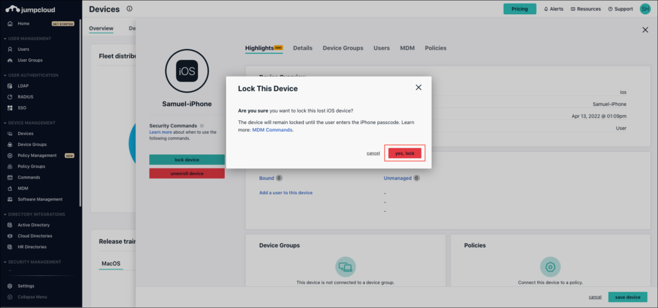Switch to the Policies tab

coord(435,48)
